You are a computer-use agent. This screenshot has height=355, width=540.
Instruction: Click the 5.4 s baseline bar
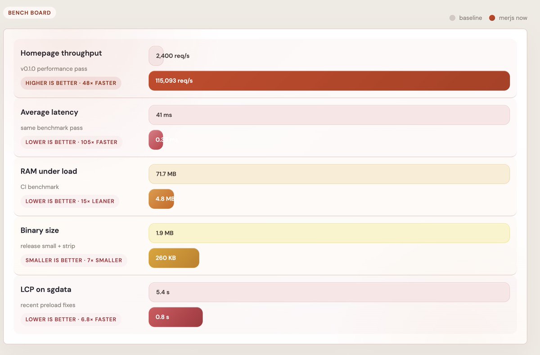pos(329,292)
